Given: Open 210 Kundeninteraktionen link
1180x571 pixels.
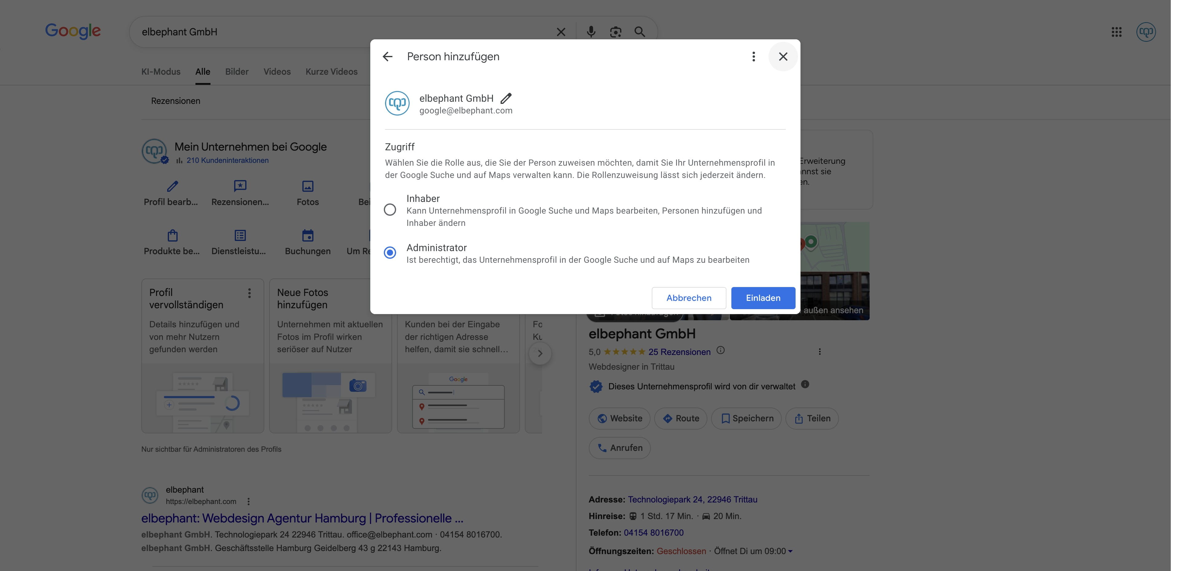Looking at the screenshot, I should click(227, 160).
